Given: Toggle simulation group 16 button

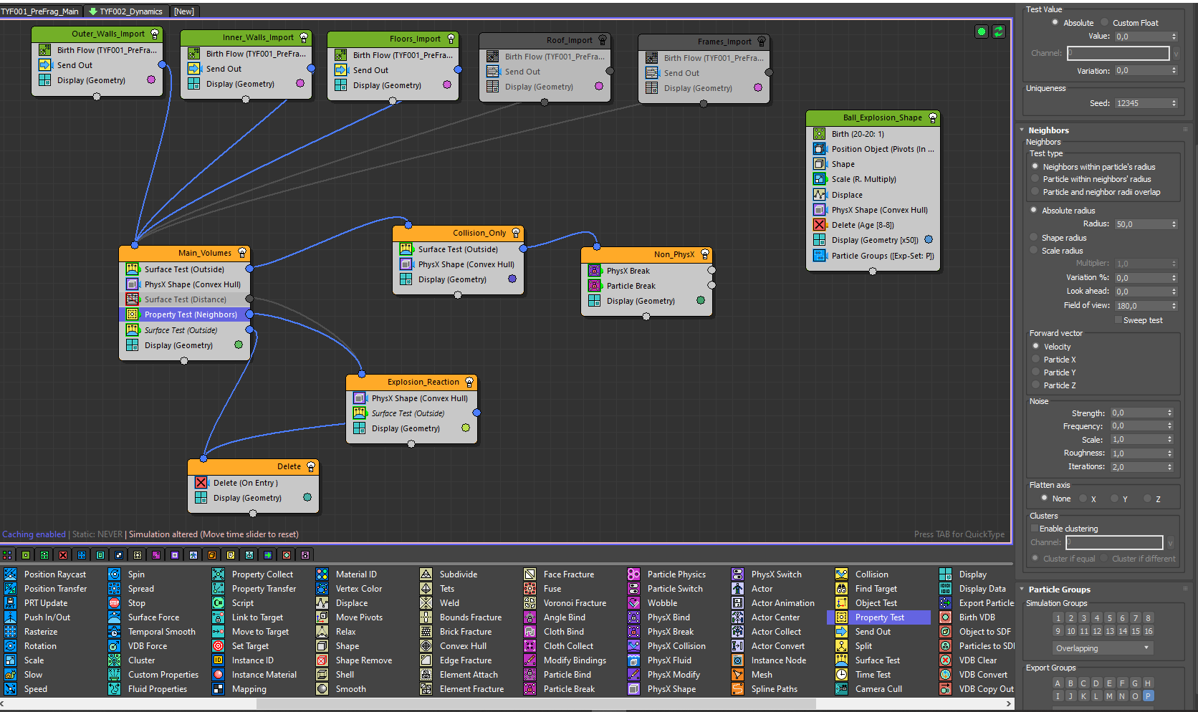Looking at the screenshot, I should [1149, 631].
